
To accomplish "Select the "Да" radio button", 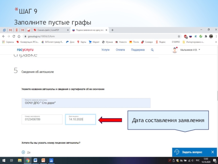I will (23, 152).
